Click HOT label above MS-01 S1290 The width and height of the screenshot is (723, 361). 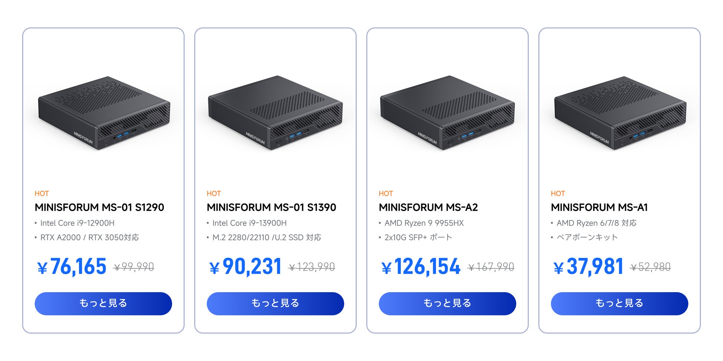click(42, 193)
